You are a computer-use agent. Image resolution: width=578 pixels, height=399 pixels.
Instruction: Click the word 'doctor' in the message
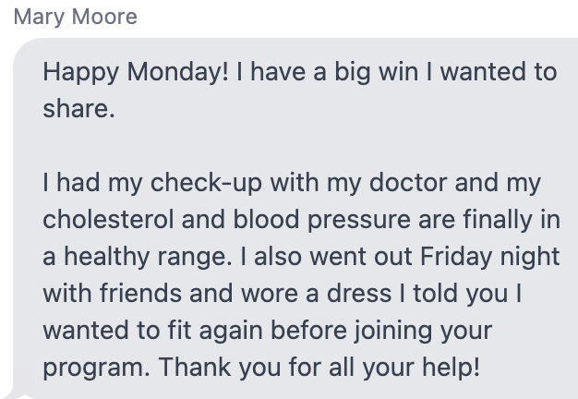tap(408, 183)
